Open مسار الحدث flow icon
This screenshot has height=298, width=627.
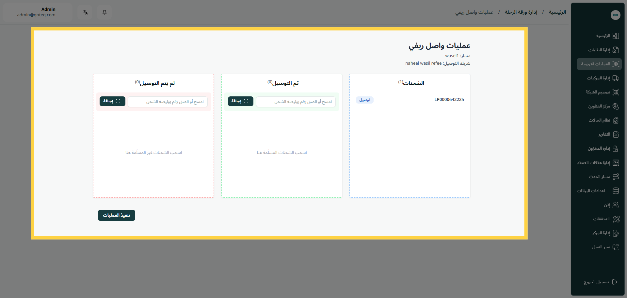[x=616, y=177]
